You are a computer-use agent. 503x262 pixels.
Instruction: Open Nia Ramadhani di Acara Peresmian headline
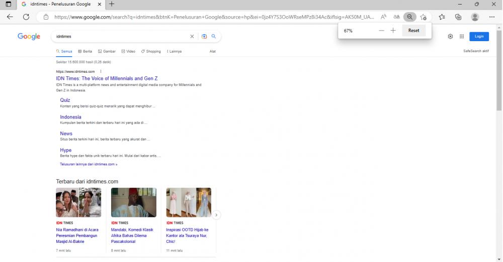pyautogui.click(x=77, y=235)
